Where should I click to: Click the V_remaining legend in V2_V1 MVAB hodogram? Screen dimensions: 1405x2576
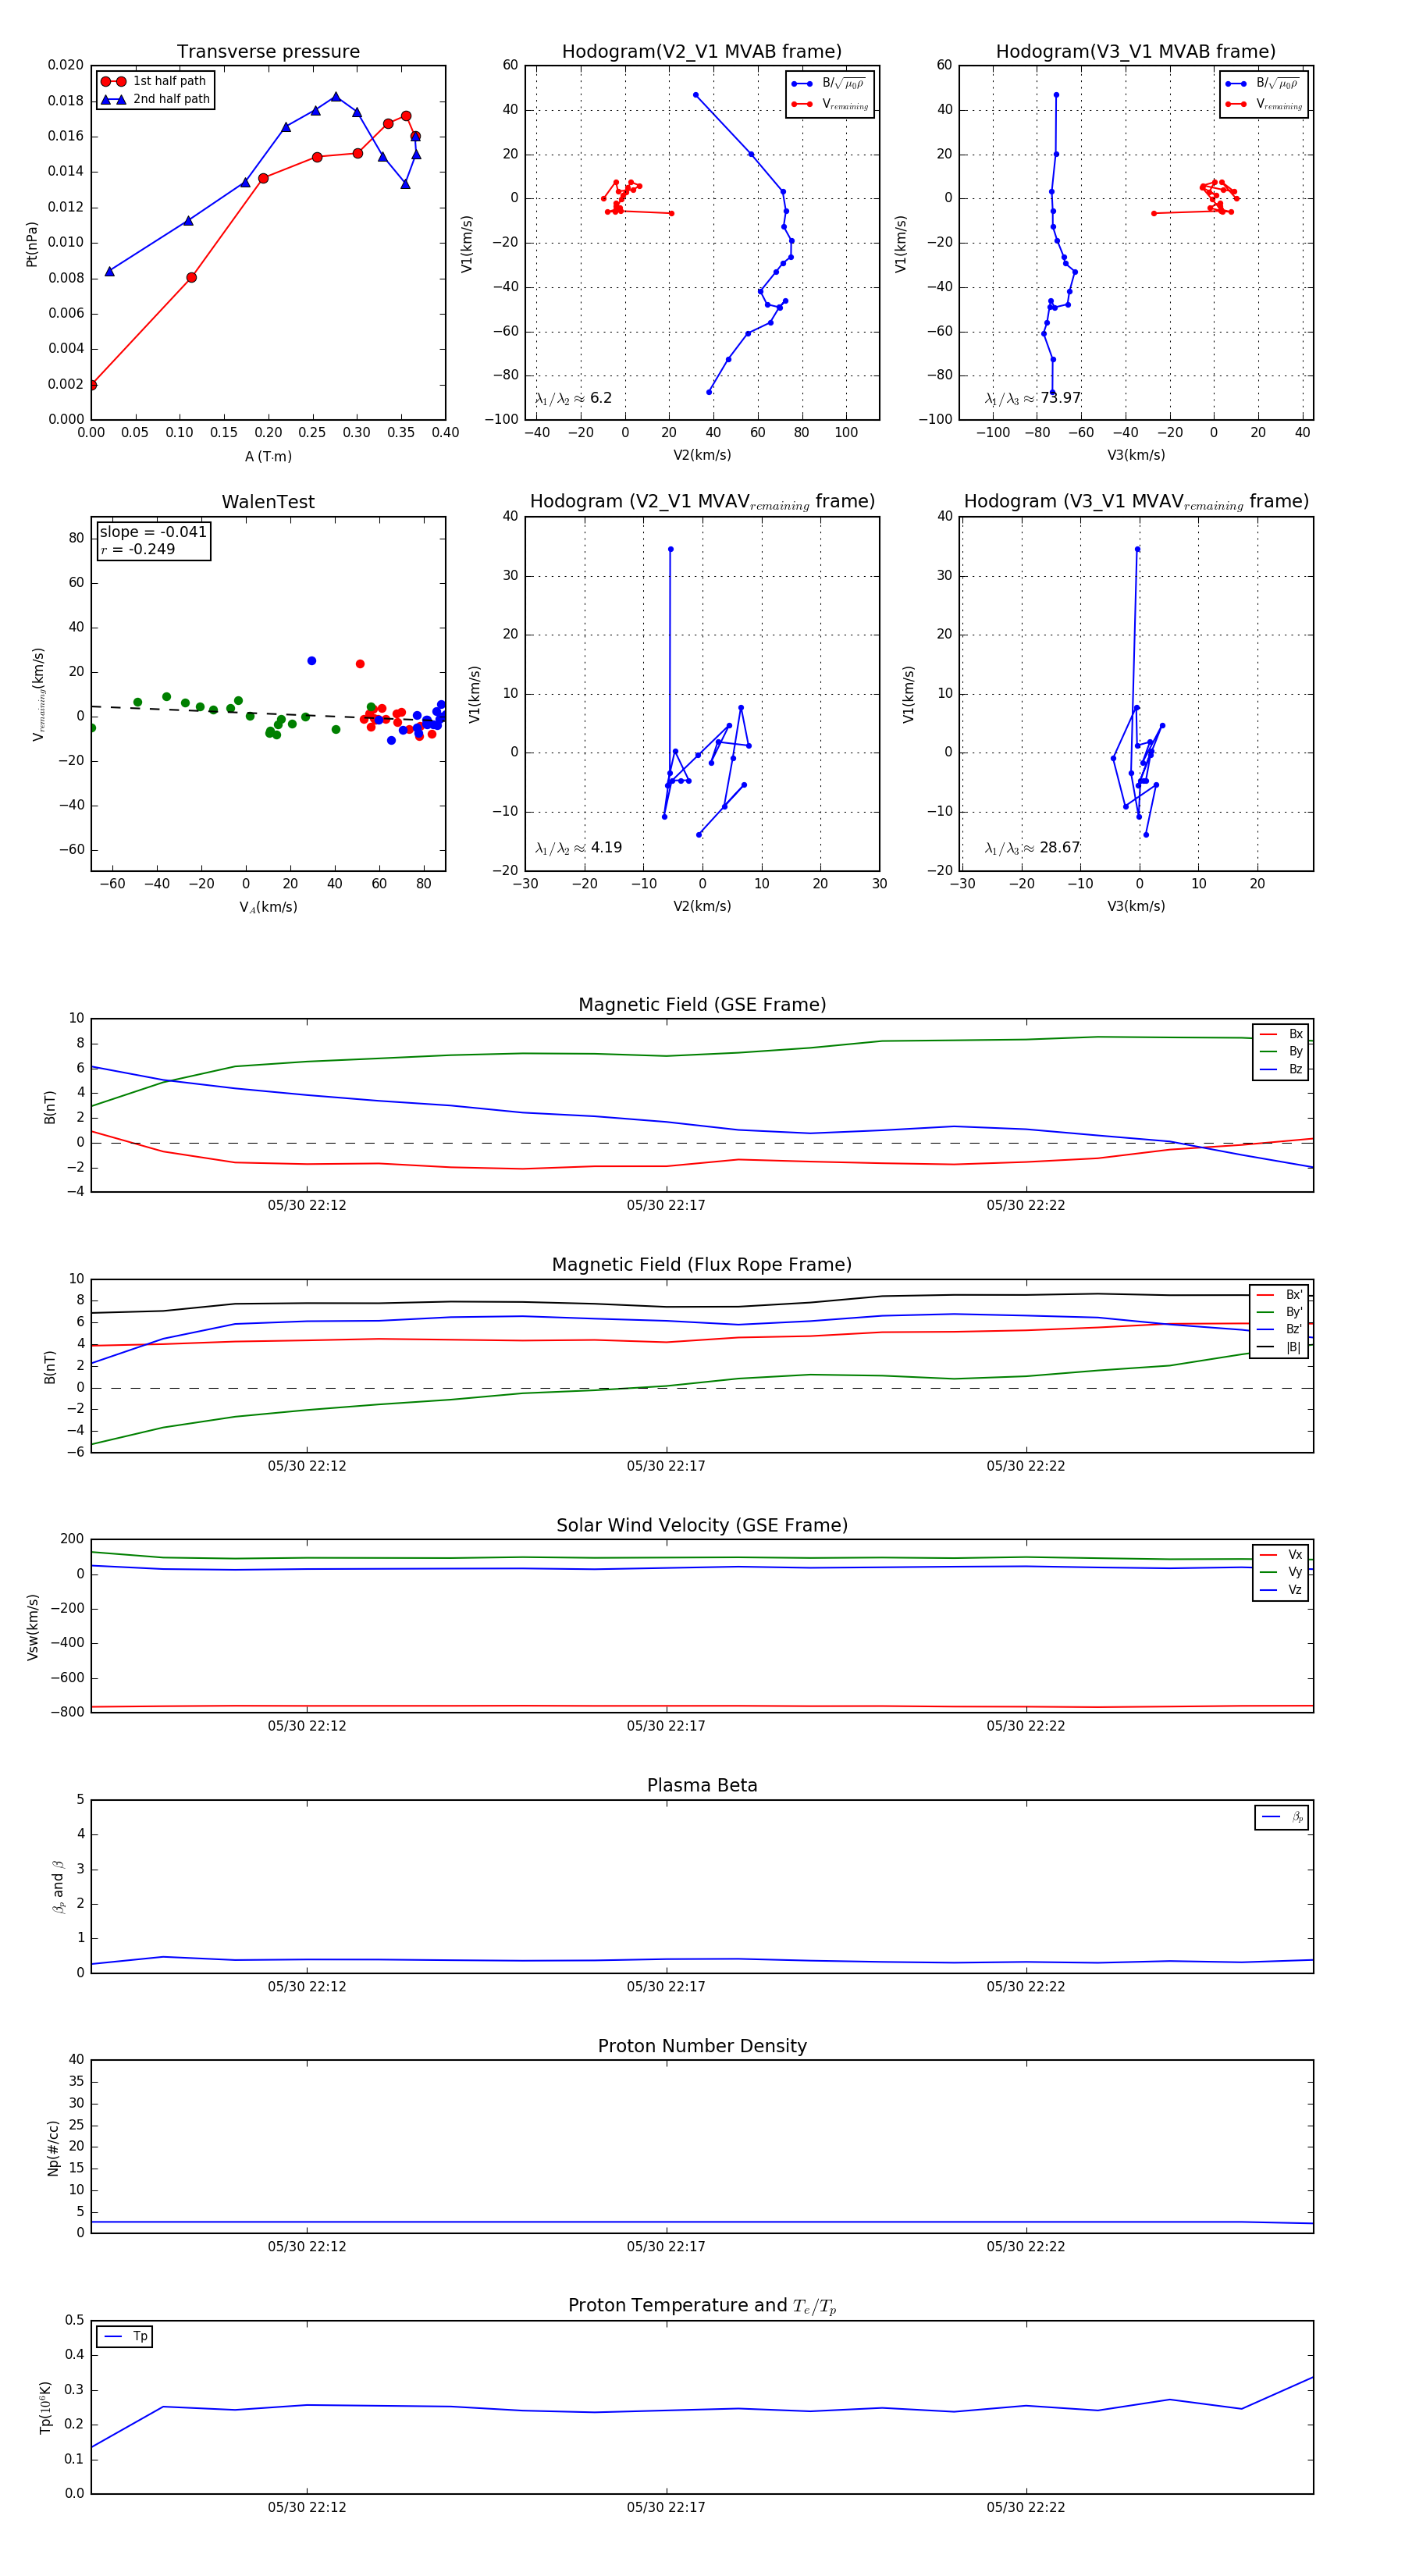click(830, 105)
